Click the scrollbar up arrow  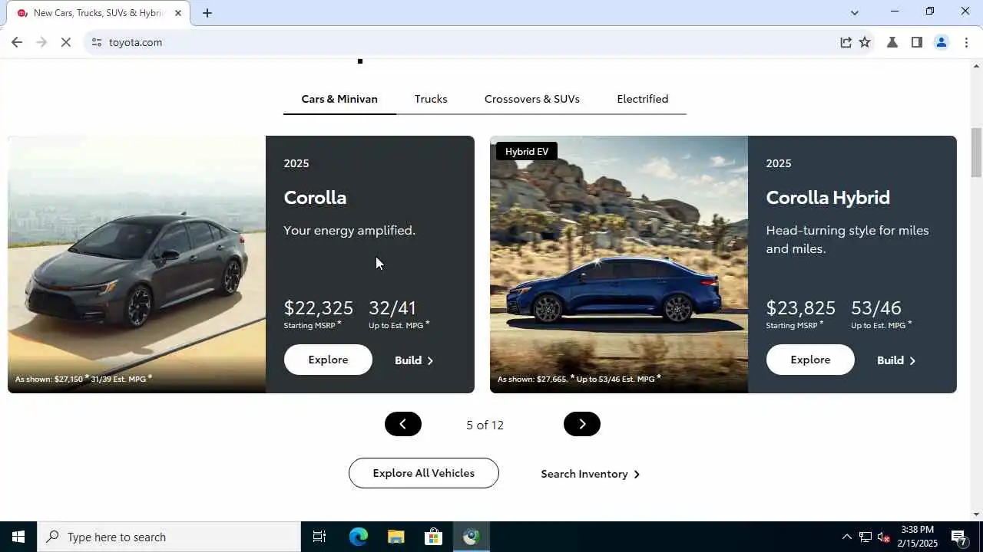click(x=976, y=66)
